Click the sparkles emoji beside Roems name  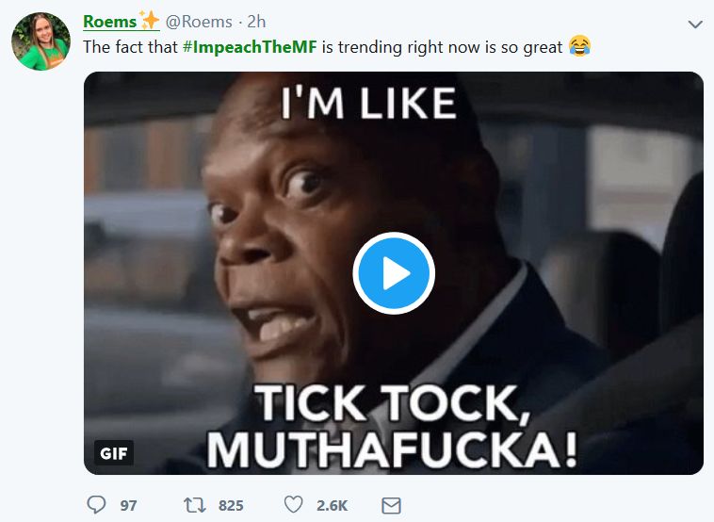pos(150,21)
